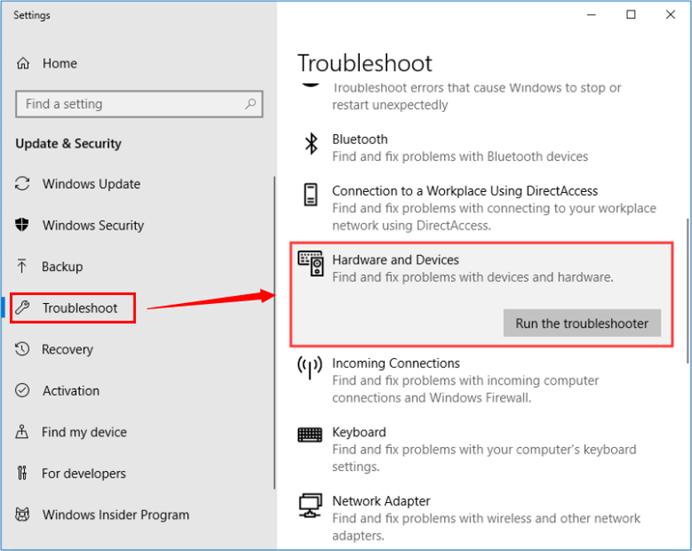
Task: Click the Keyboard icon
Action: pyautogui.click(x=310, y=434)
